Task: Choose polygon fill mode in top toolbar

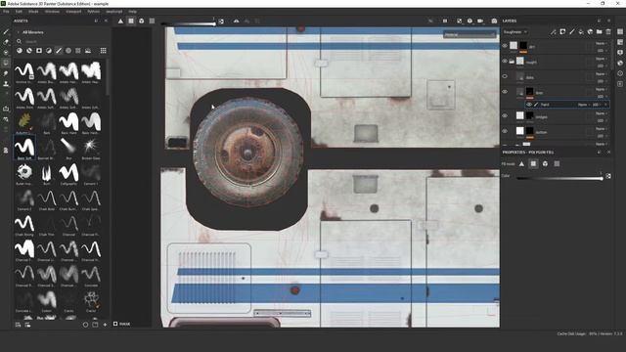Action: point(131,22)
